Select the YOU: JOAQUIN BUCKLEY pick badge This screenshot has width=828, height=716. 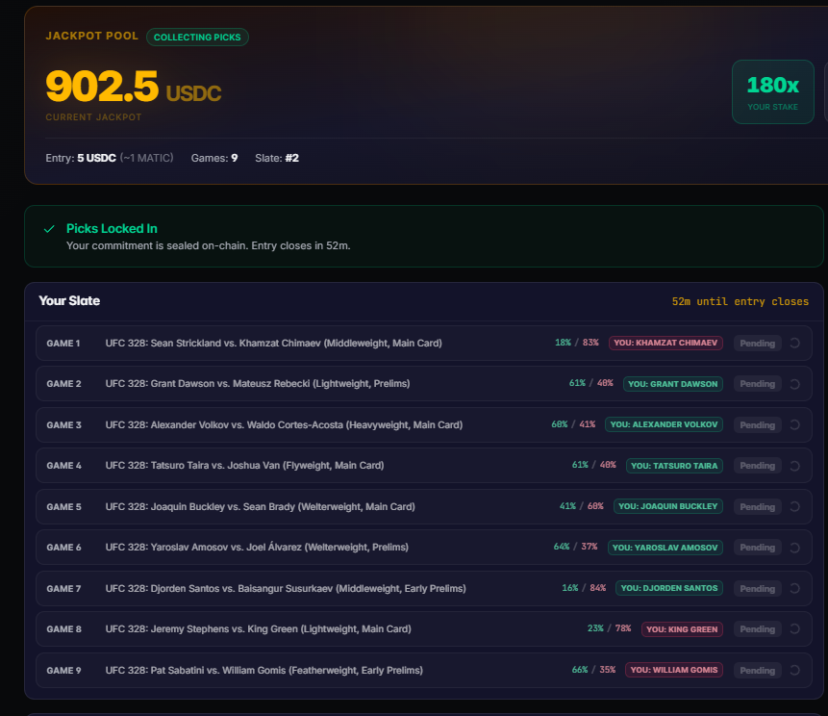(668, 506)
